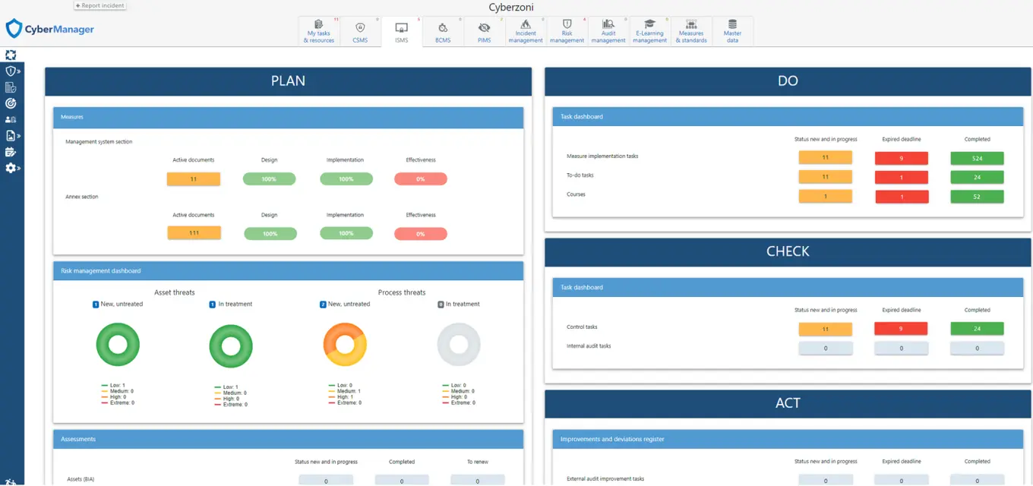
Task: Click Asset threats In treatment donut chart
Action: click(x=231, y=346)
